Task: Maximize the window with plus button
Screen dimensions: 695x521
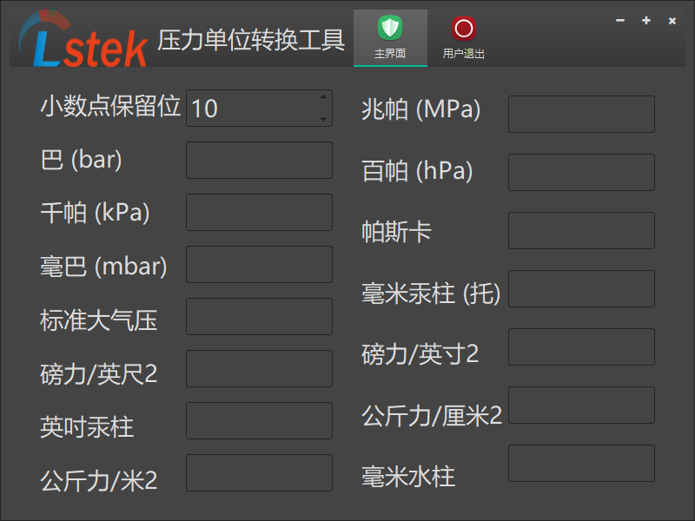Action: (646, 21)
